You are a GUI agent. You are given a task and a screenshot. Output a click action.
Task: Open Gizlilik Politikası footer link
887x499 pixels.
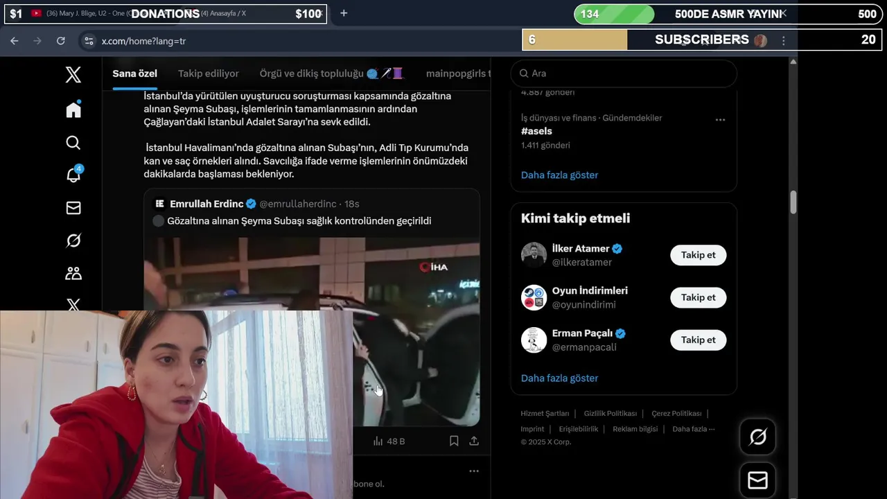pyautogui.click(x=610, y=414)
